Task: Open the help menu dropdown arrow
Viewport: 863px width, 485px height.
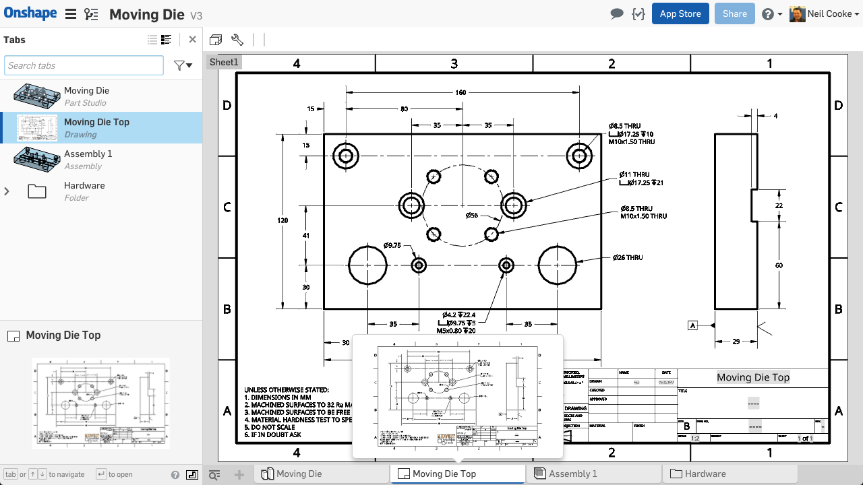Action: tap(772, 14)
